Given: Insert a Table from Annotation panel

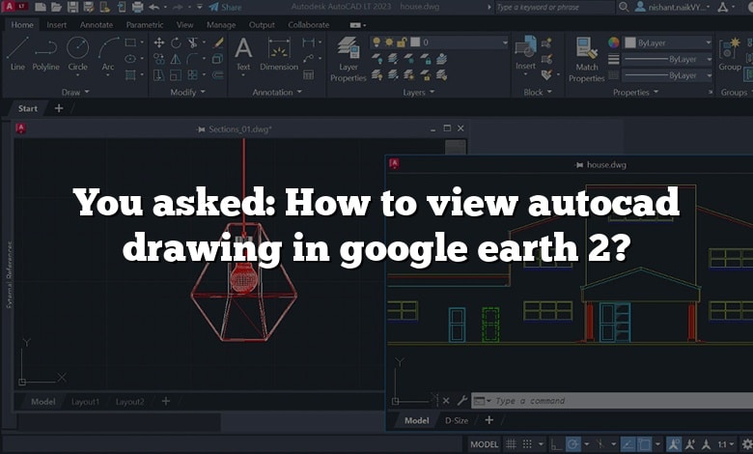Looking at the screenshot, I should pyautogui.click(x=308, y=75).
